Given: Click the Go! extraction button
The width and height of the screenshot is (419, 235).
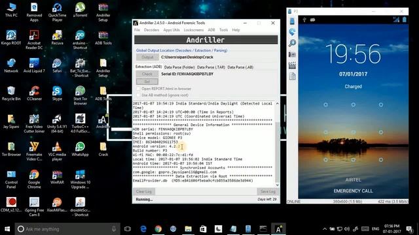Looking at the screenshot, I should 147,81.
